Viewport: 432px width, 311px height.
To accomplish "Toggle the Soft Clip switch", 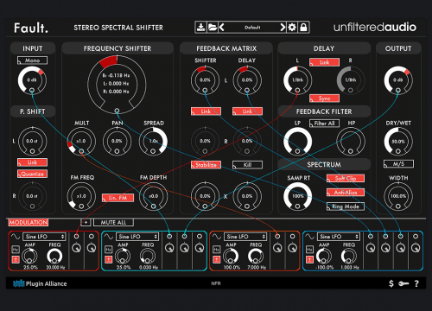I will (346, 178).
